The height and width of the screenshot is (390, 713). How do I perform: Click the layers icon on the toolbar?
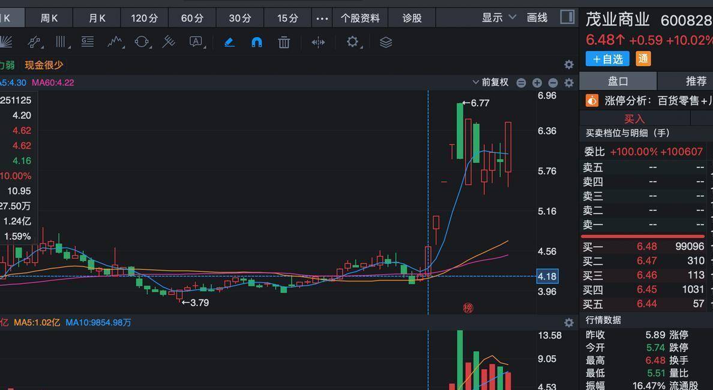click(385, 42)
